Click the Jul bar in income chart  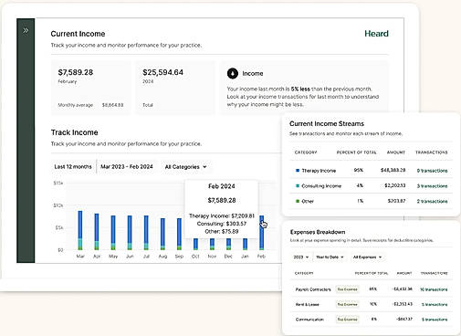[146, 233]
